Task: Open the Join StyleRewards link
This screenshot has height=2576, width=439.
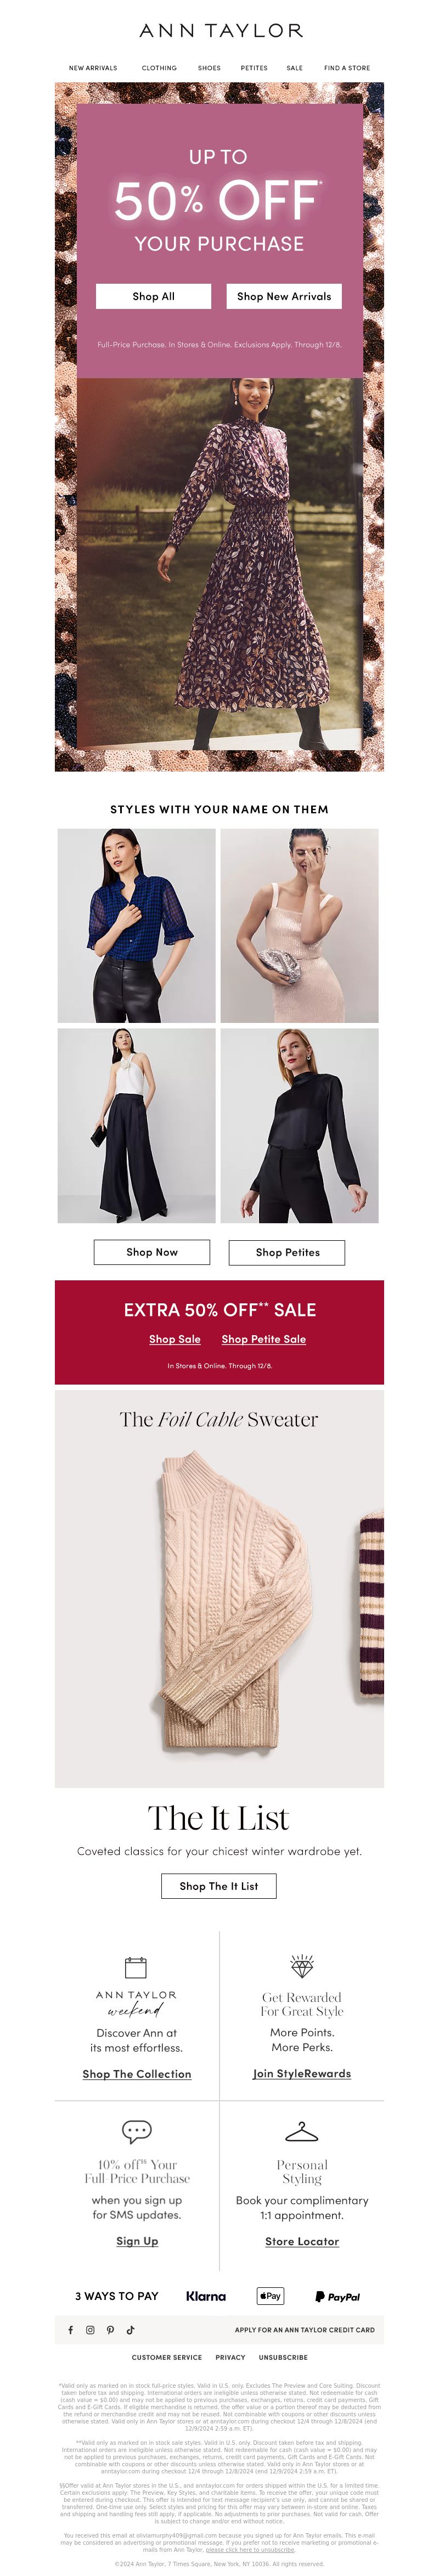Action: (302, 2074)
